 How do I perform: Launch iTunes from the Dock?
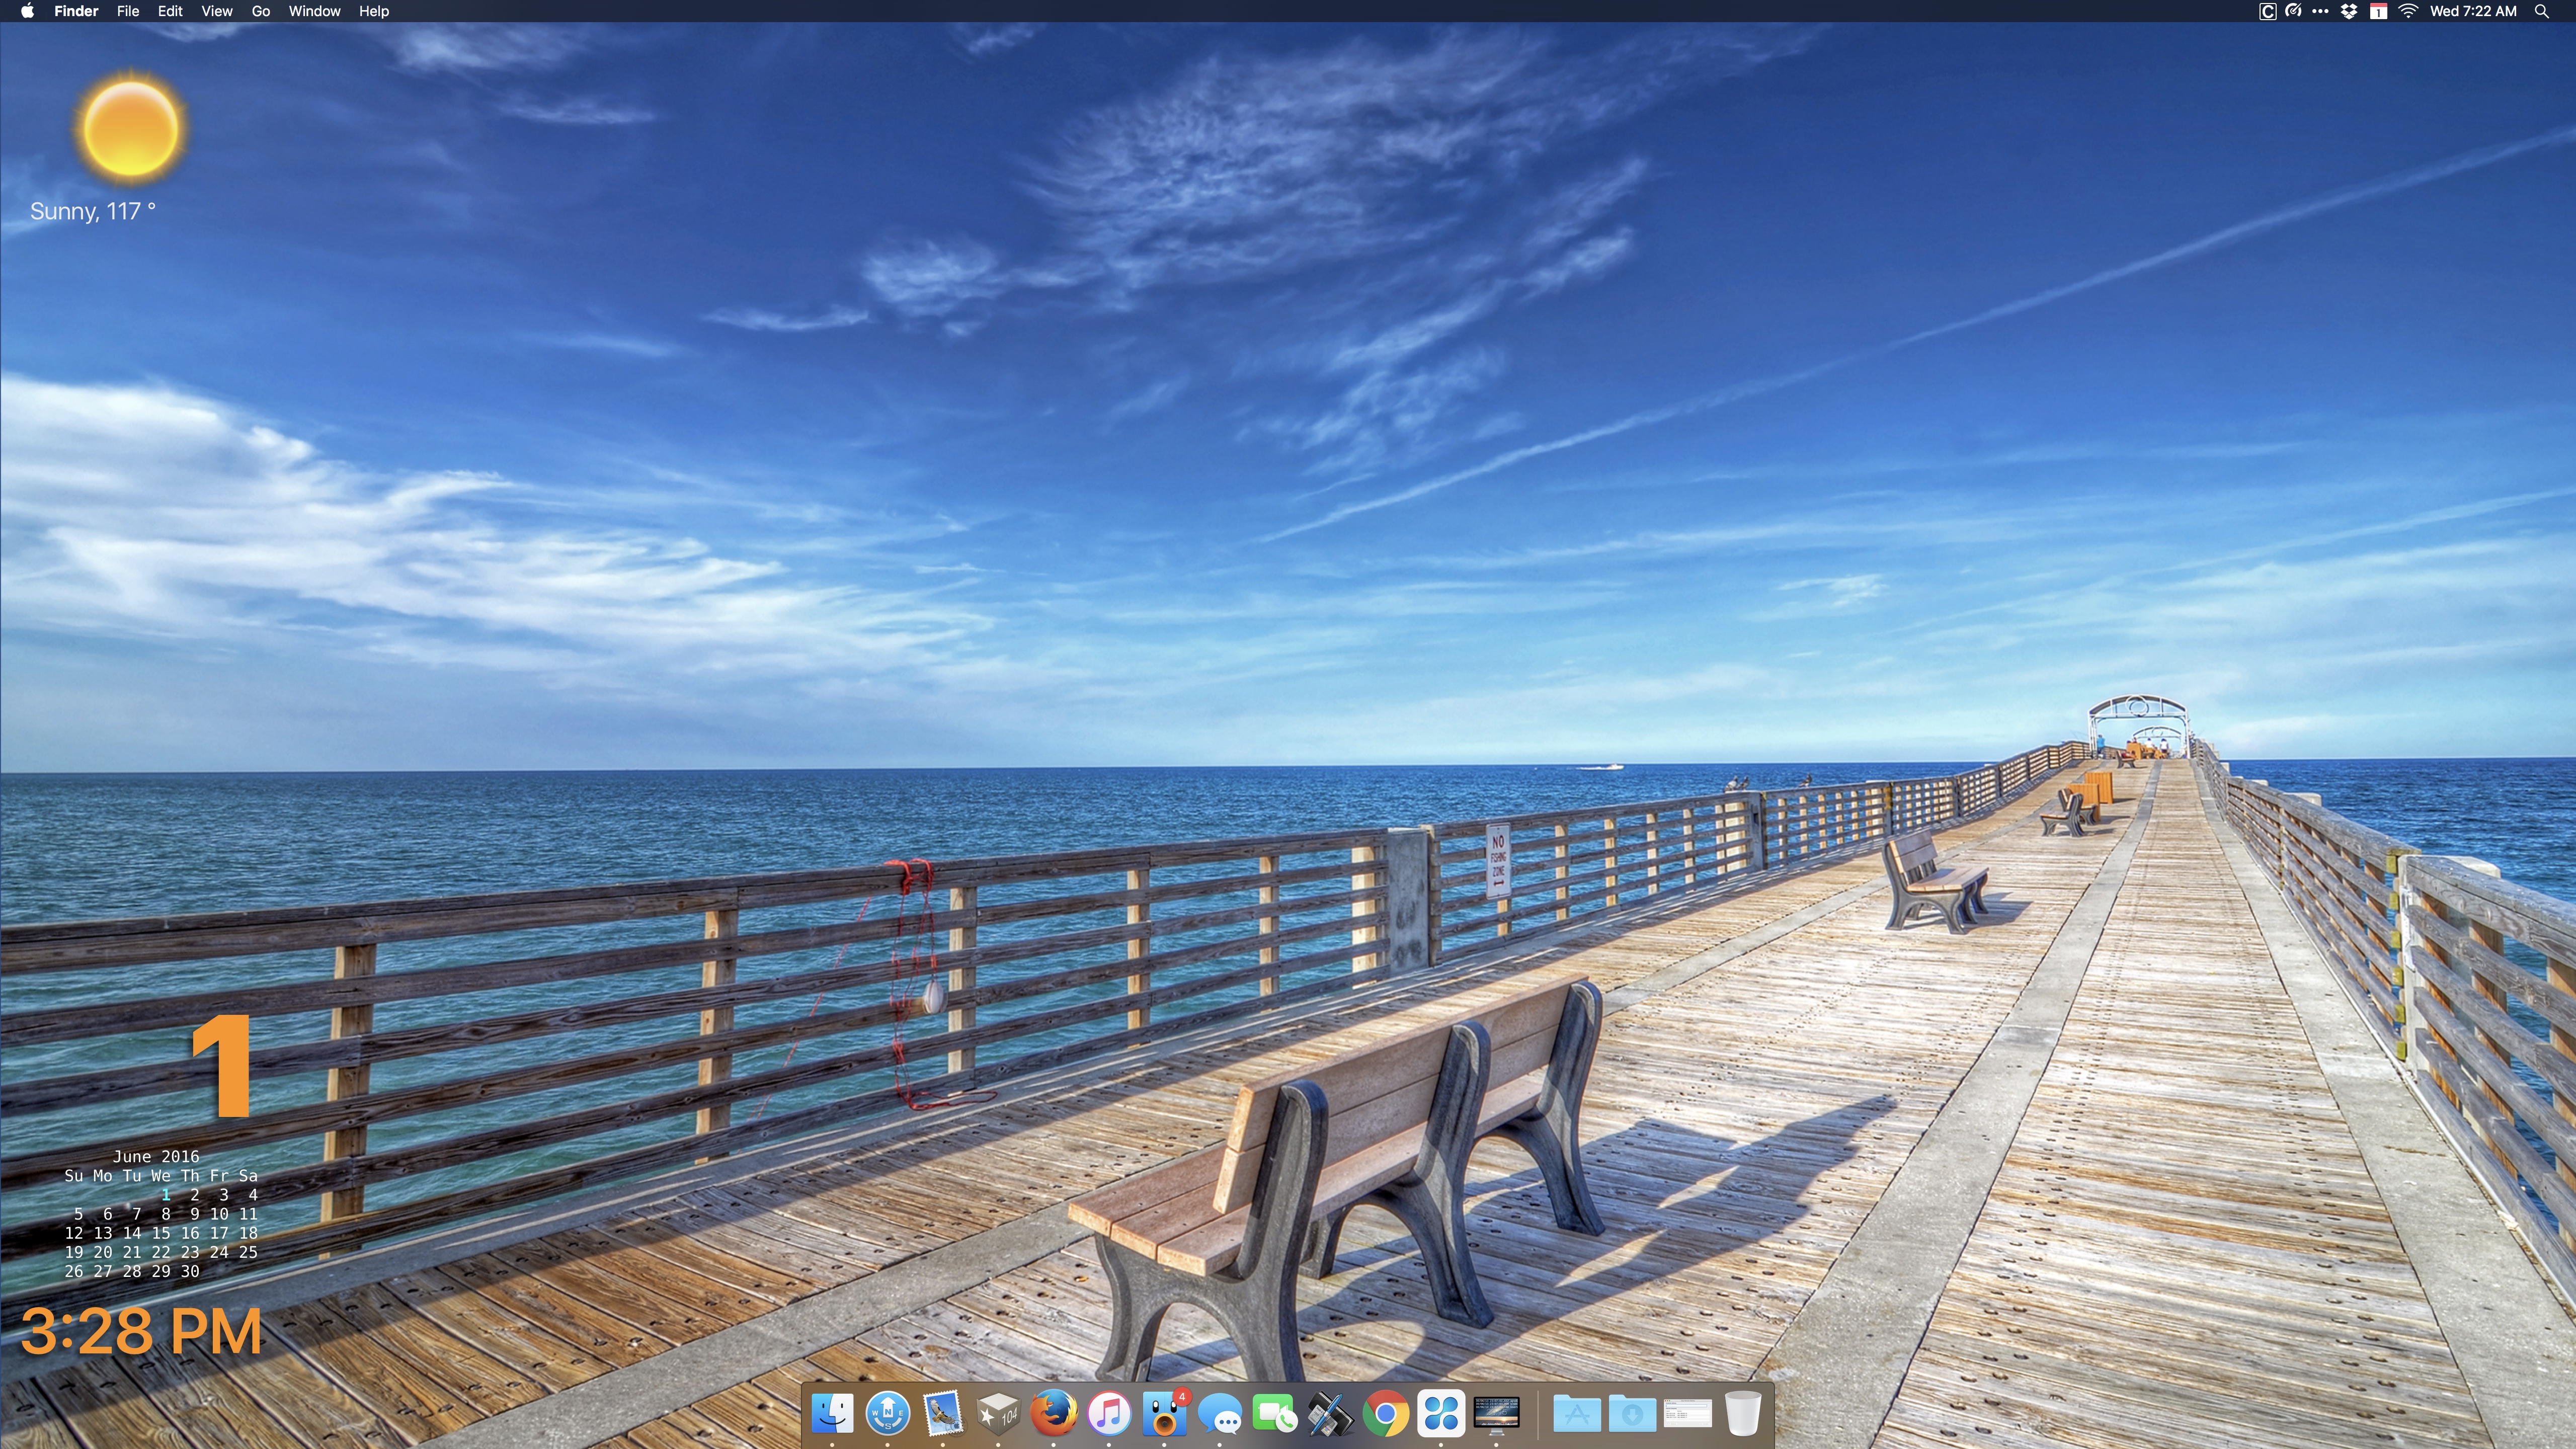[x=1108, y=1414]
